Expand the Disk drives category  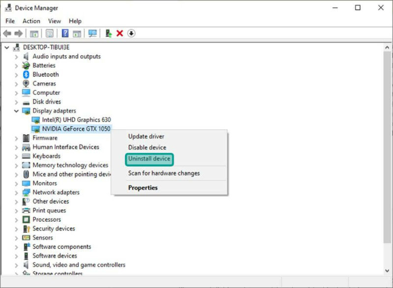pos(16,102)
